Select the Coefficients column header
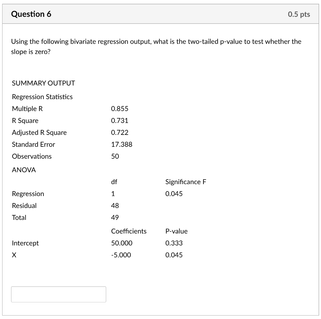 point(129,231)
